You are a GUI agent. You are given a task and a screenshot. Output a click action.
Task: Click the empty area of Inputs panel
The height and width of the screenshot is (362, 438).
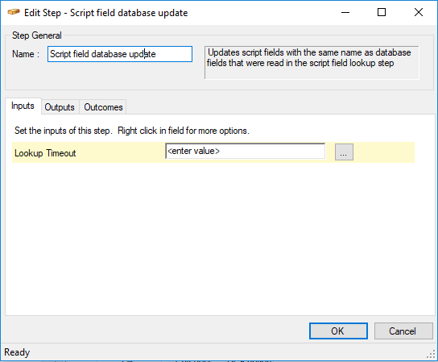point(220,238)
